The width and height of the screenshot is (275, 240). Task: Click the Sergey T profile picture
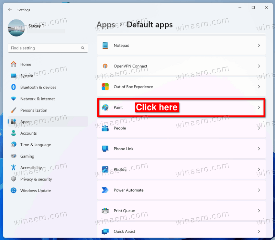click(16, 28)
